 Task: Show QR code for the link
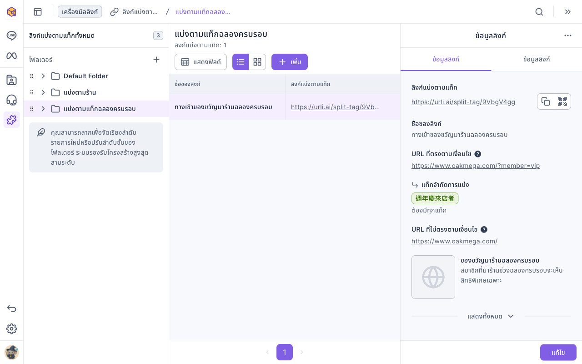click(562, 101)
